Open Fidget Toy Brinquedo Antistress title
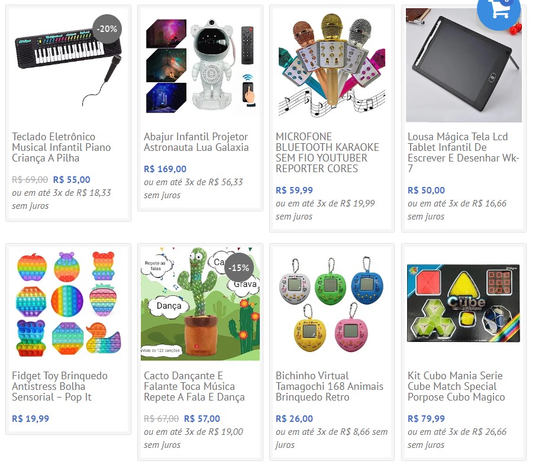The image size is (545, 468). 60,386
